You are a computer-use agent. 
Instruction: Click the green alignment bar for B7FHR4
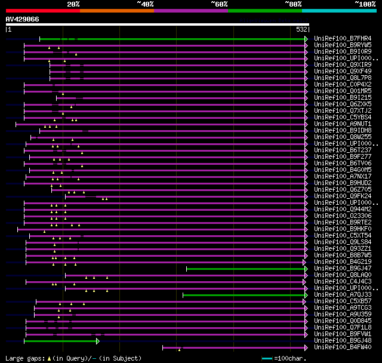click(x=172, y=39)
